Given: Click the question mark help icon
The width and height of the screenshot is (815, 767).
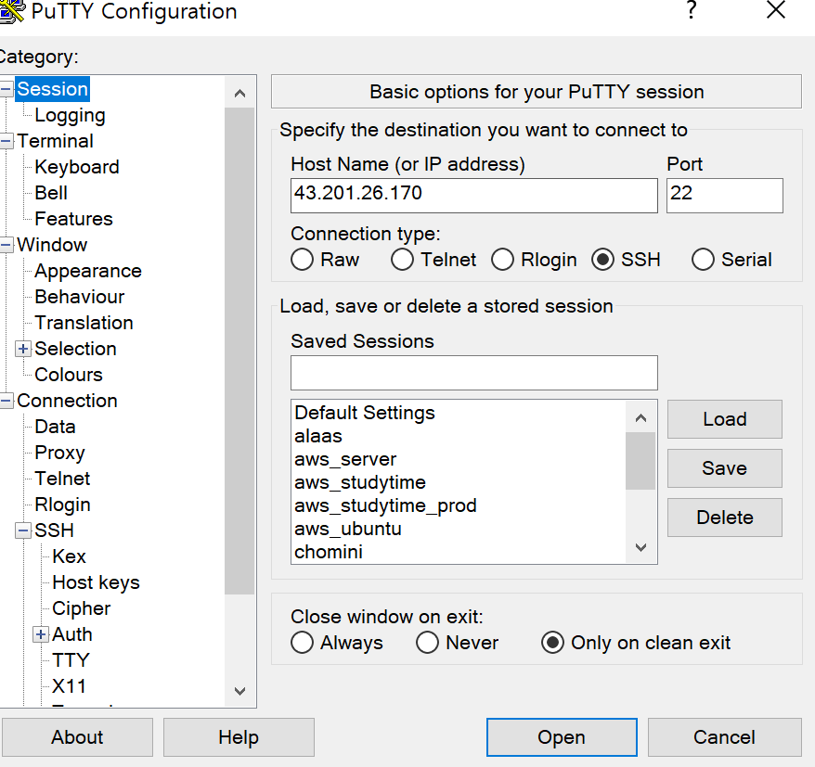Looking at the screenshot, I should click(x=691, y=10).
